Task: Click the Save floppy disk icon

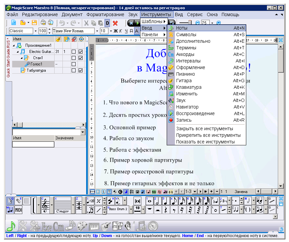Action: tap(34, 23)
